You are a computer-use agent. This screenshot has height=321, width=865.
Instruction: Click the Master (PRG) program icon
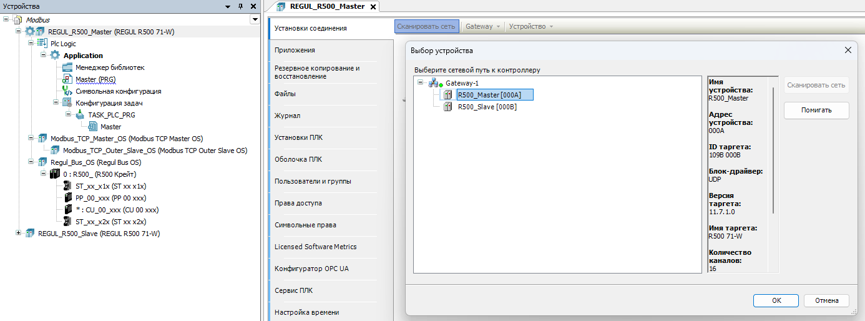(x=68, y=79)
